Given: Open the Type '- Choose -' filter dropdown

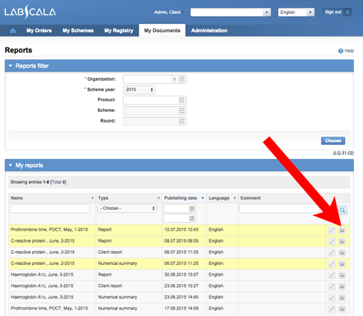Looking at the screenshot, I should click(x=127, y=208).
